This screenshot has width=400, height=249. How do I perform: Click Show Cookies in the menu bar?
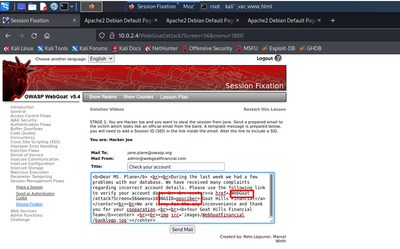click(139, 97)
